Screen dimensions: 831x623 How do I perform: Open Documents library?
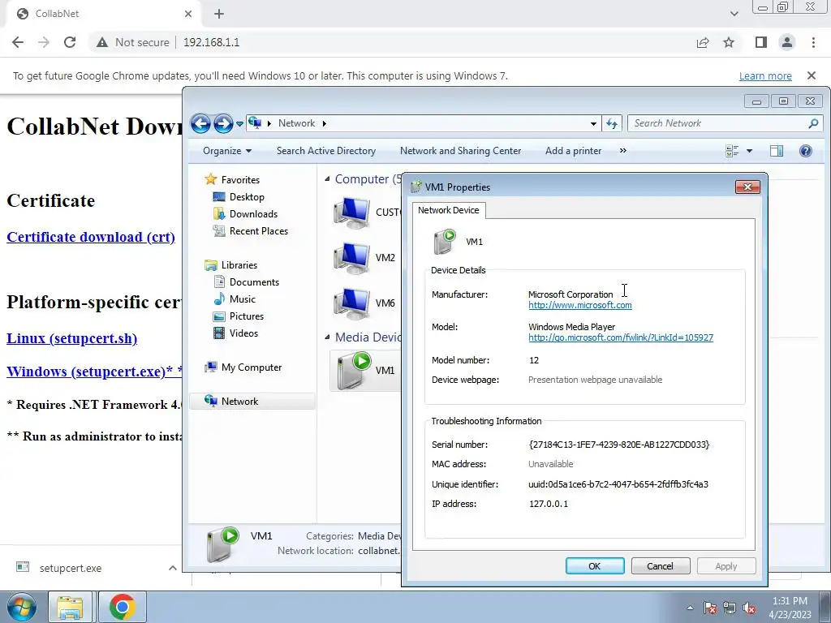point(254,282)
